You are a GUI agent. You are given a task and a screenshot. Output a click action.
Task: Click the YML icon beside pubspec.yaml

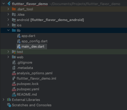[x=14, y=89]
